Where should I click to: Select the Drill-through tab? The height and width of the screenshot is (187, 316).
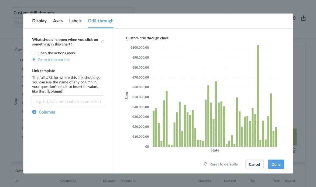101,21
